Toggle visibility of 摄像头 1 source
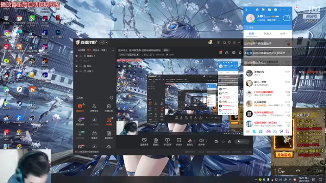Image resolution: width=326 pixels, height=183 pixels. [x=77, y=56]
